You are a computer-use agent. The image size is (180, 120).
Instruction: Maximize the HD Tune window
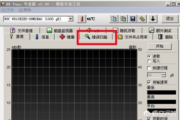pos(173,4)
